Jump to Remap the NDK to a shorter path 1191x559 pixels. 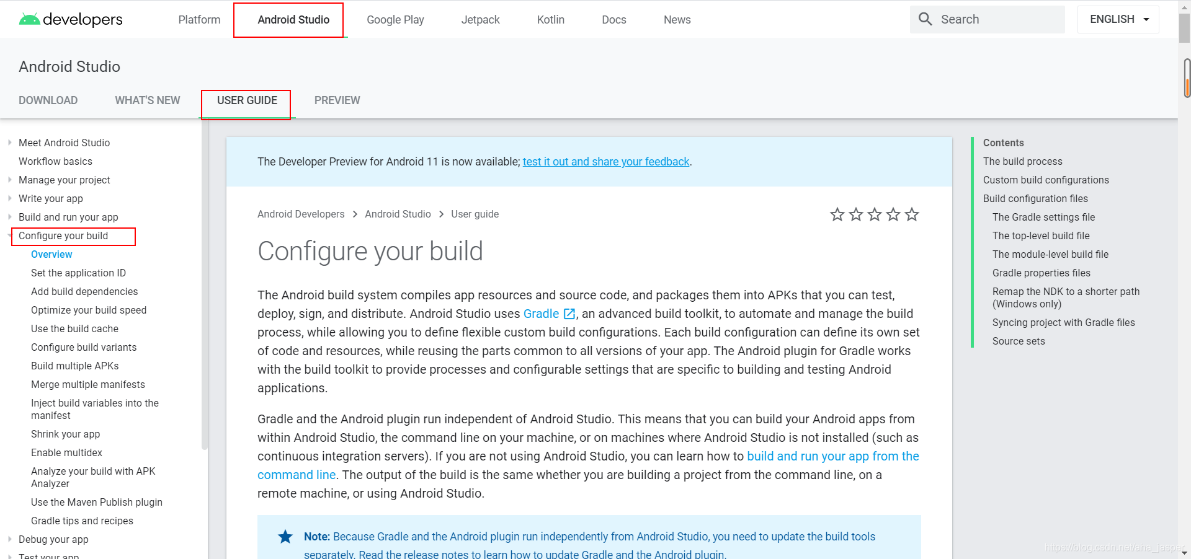tap(1066, 297)
